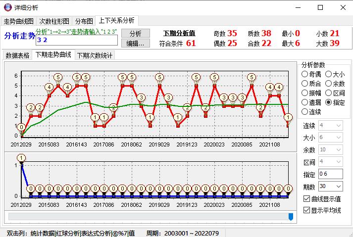Select the 大小 radio button
353x237 pixels.
335,74
